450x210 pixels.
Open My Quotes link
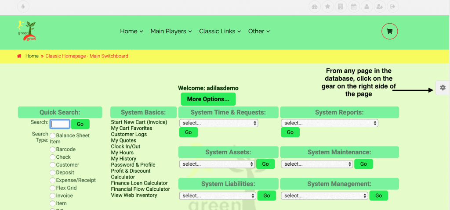[x=123, y=140]
